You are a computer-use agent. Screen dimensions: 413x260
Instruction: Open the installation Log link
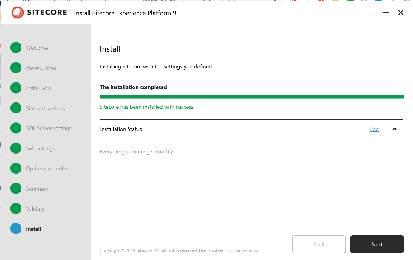point(374,129)
